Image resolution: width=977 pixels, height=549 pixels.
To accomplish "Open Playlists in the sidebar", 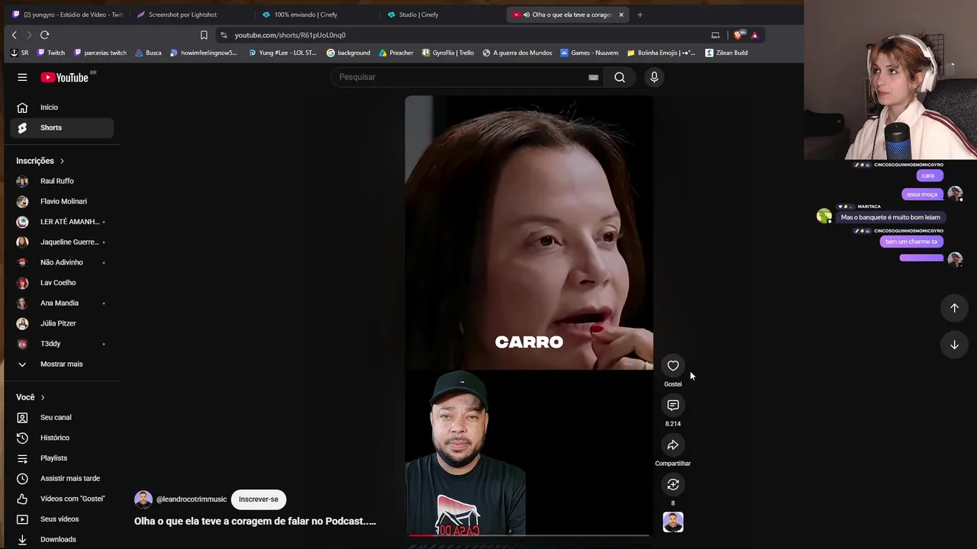I will point(62,458).
